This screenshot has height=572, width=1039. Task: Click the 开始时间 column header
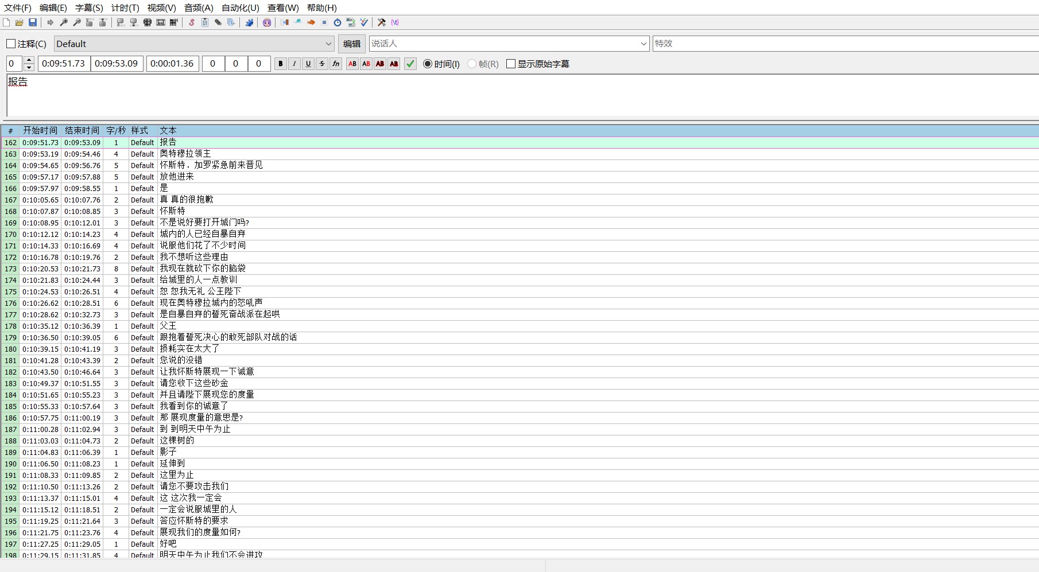[40, 131]
